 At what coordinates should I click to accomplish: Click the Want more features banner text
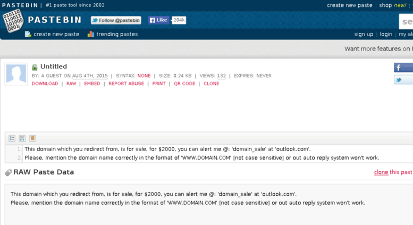pyautogui.click(x=378, y=49)
